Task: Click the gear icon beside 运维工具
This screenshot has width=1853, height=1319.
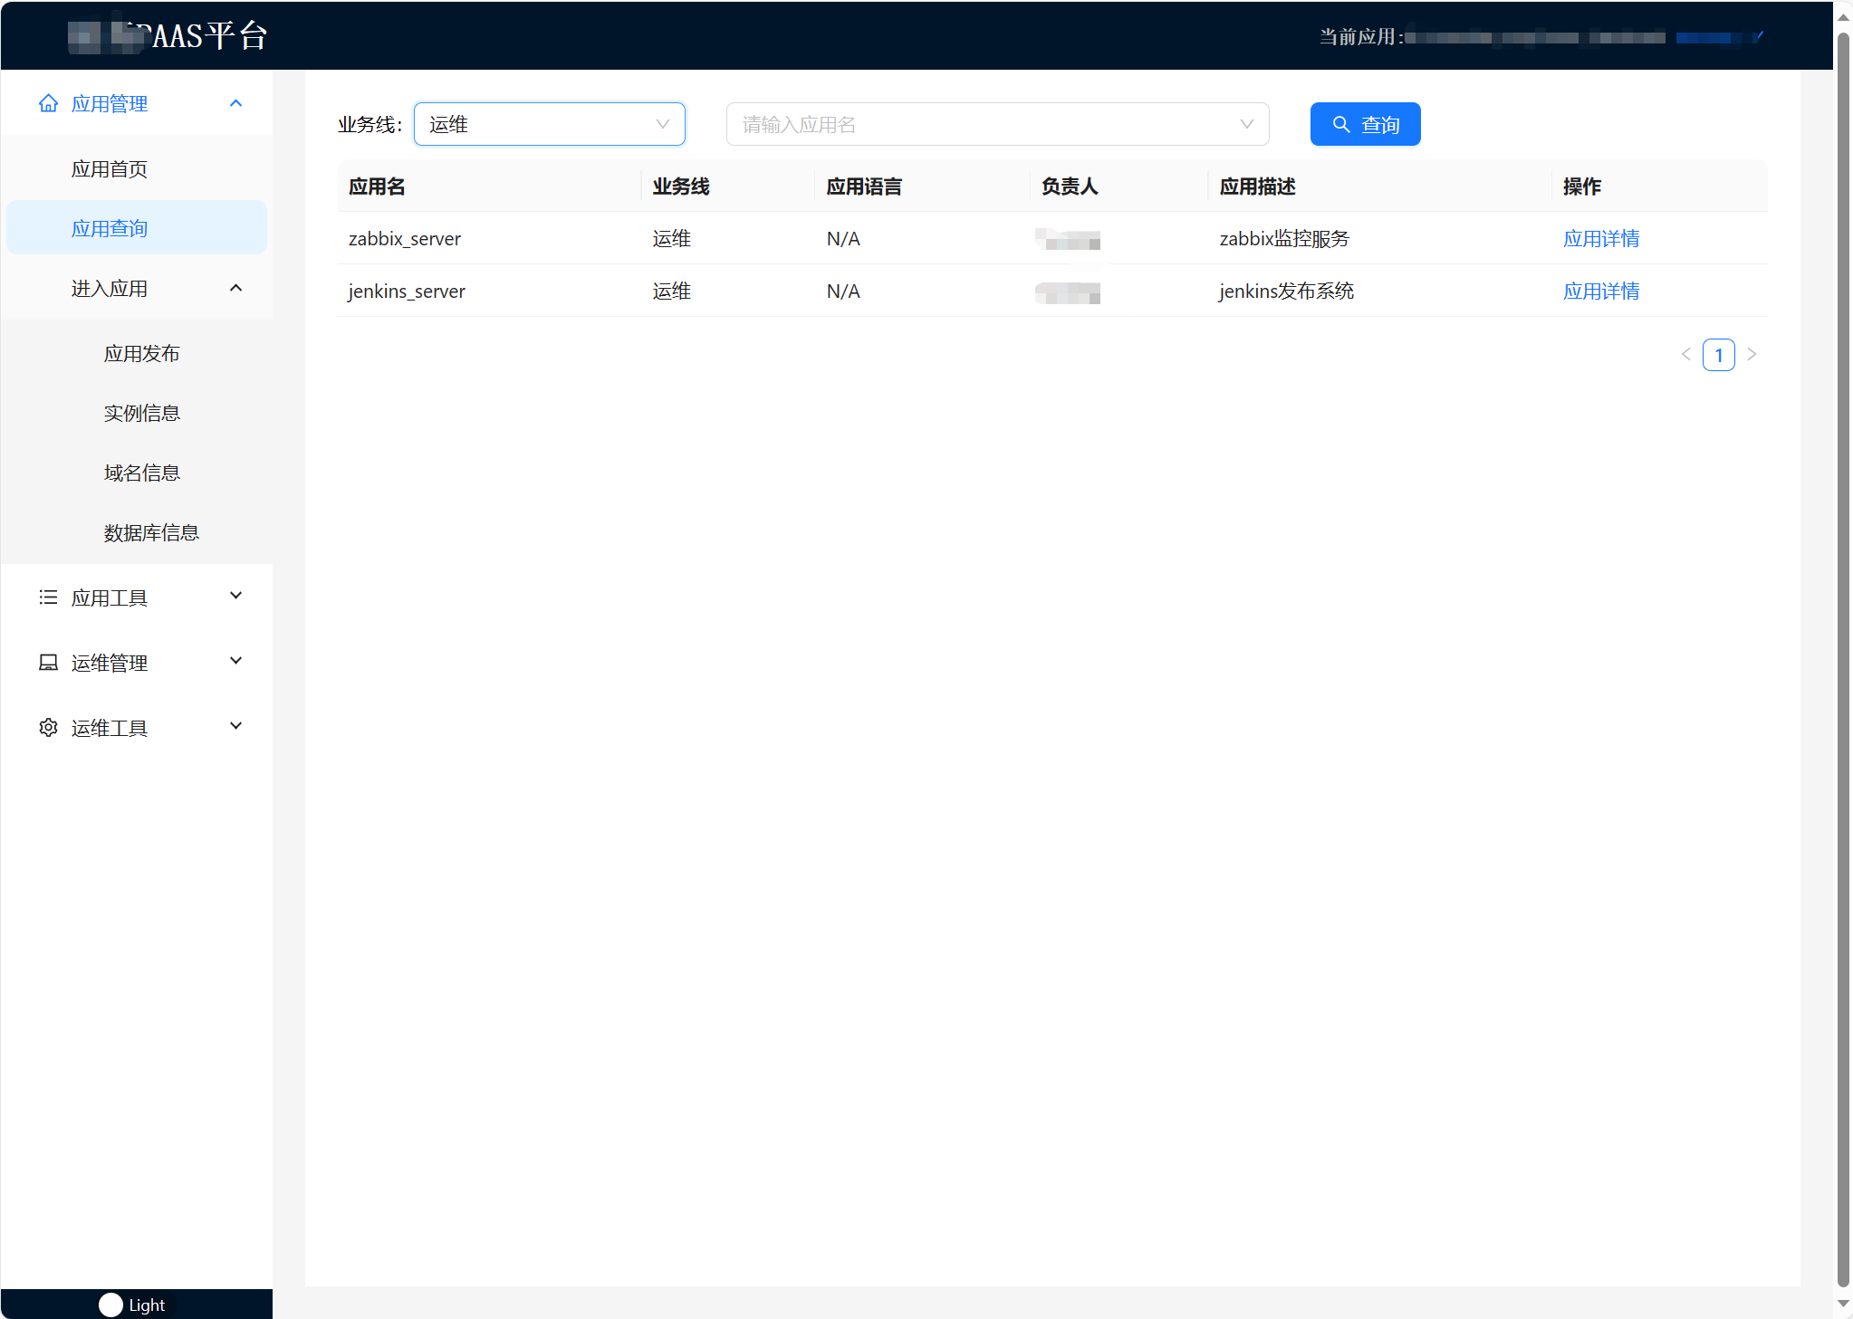Action: pyautogui.click(x=49, y=728)
